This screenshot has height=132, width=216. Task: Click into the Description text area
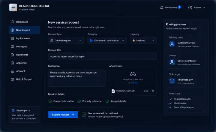coord(77,78)
